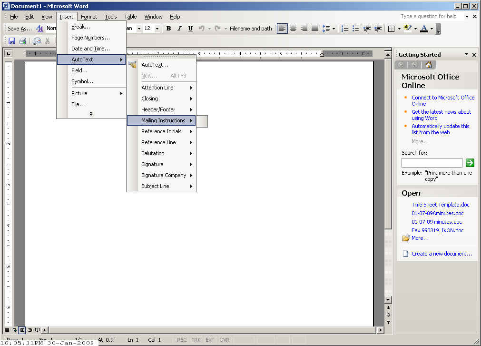
Task: Click the Cut scissors icon
Action: click(47, 41)
